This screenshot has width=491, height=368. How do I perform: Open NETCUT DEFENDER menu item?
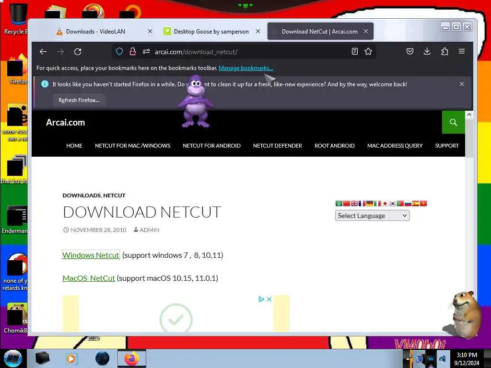(x=278, y=146)
